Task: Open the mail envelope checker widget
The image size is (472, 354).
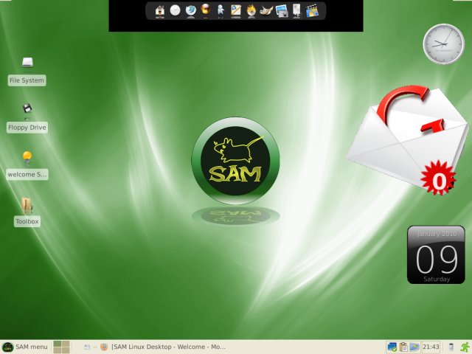Action: point(406,136)
